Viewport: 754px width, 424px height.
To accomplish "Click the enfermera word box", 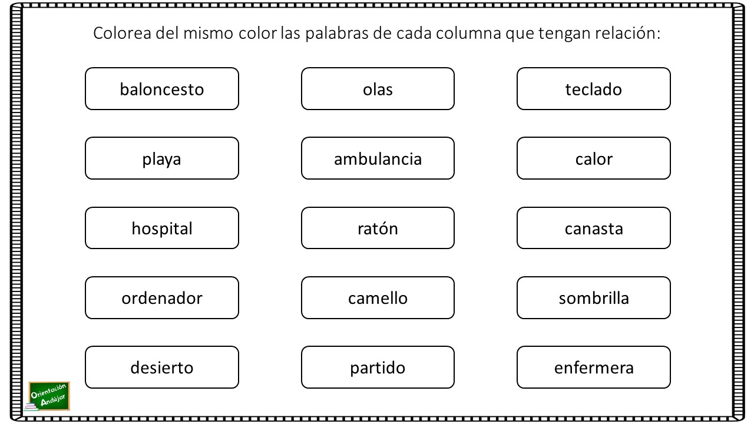I will pos(594,367).
